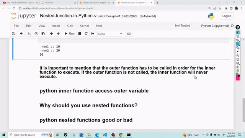Open the View menu
This screenshot has width=245, height=138.
pos(42,26)
